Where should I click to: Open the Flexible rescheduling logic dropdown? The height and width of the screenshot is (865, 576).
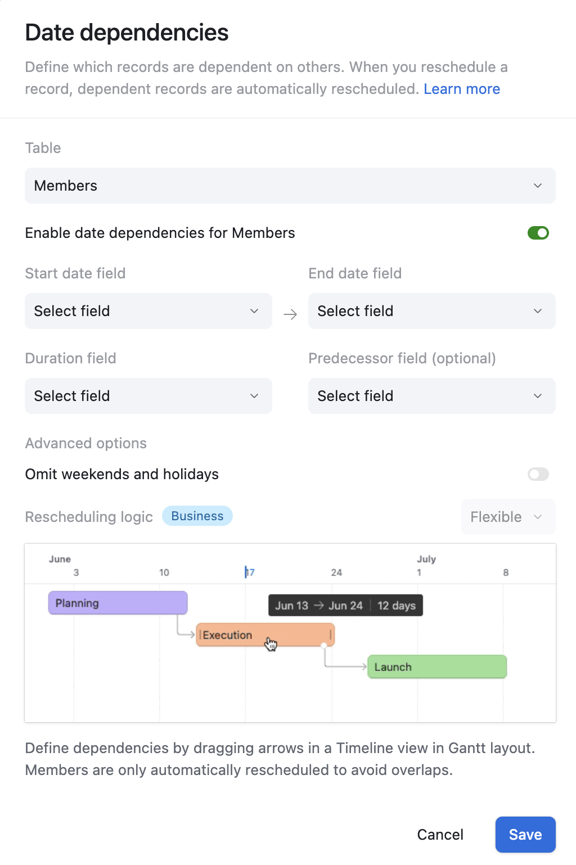point(508,517)
